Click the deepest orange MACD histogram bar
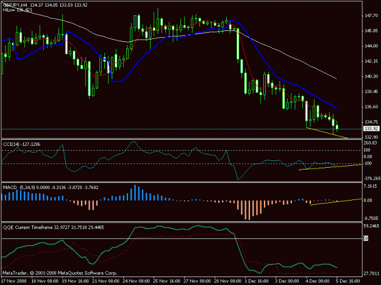 coord(249,210)
